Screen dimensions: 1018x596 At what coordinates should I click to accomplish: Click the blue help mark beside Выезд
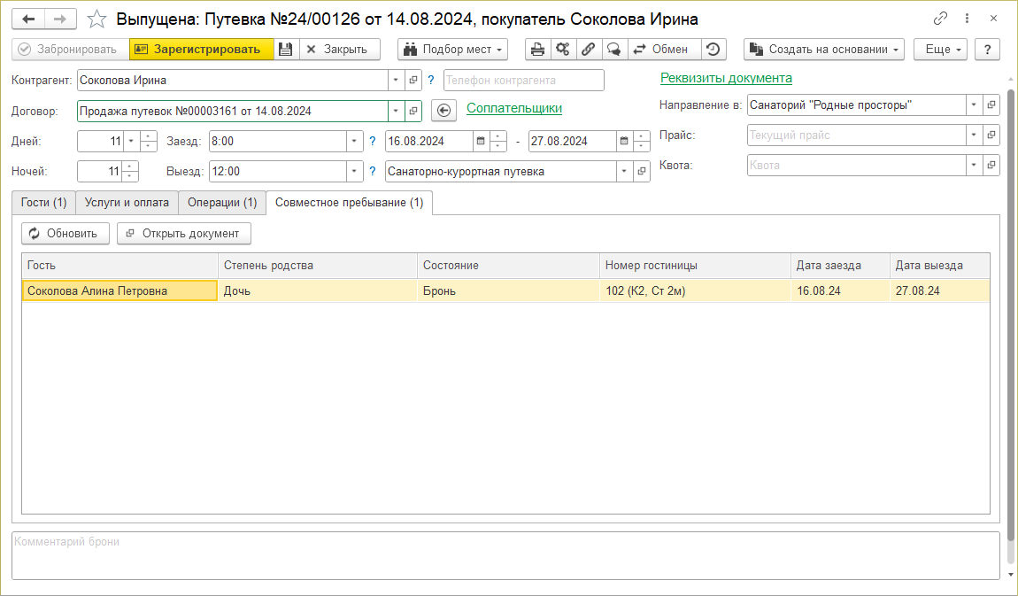pos(372,172)
